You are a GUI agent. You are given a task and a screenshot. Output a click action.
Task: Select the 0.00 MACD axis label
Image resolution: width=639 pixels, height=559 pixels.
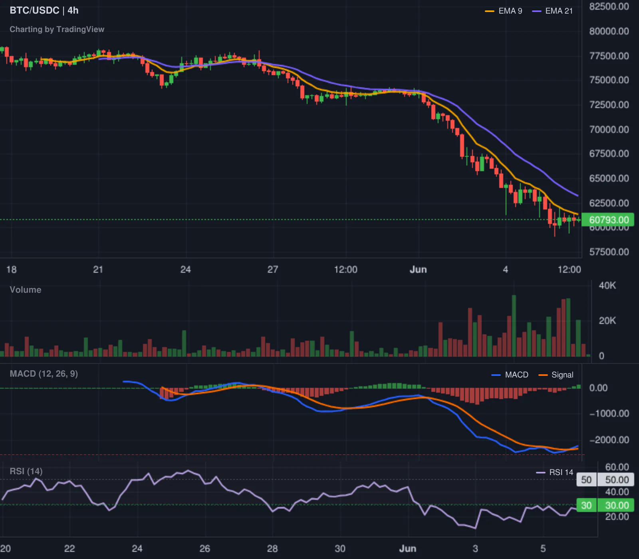[x=598, y=388]
